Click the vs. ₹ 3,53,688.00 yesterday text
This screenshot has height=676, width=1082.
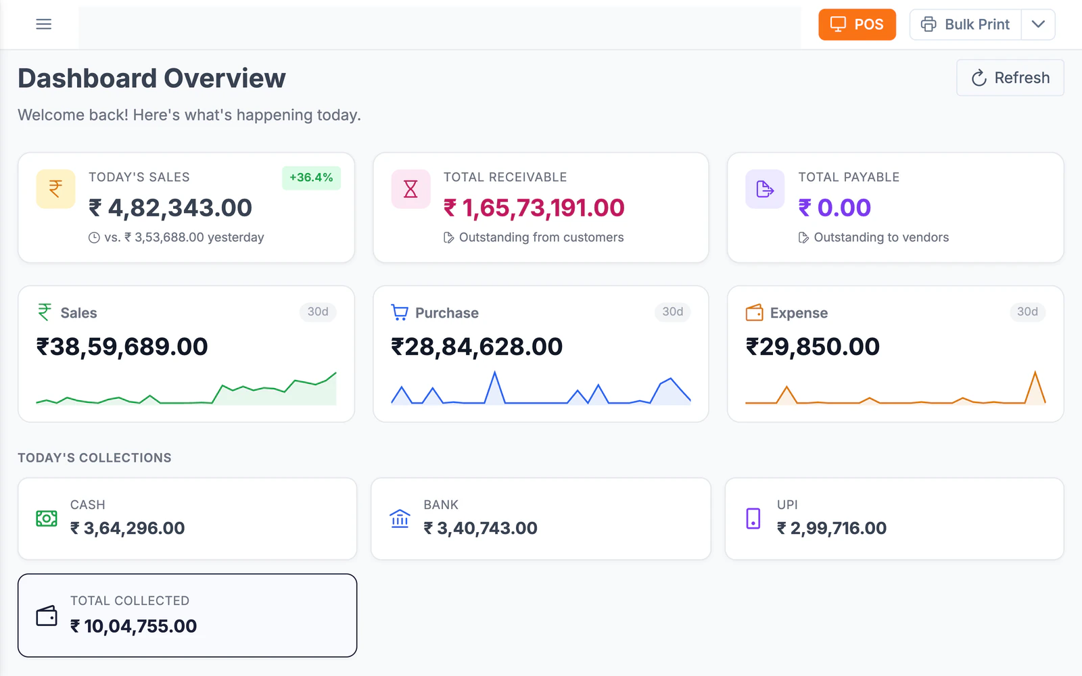pos(184,238)
